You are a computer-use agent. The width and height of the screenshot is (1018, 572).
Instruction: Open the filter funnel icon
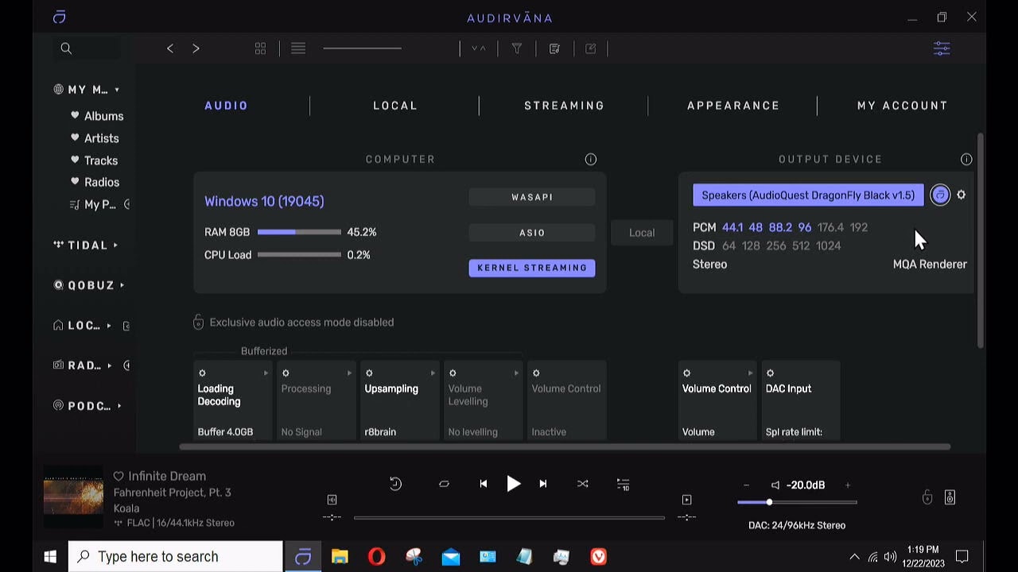517,48
